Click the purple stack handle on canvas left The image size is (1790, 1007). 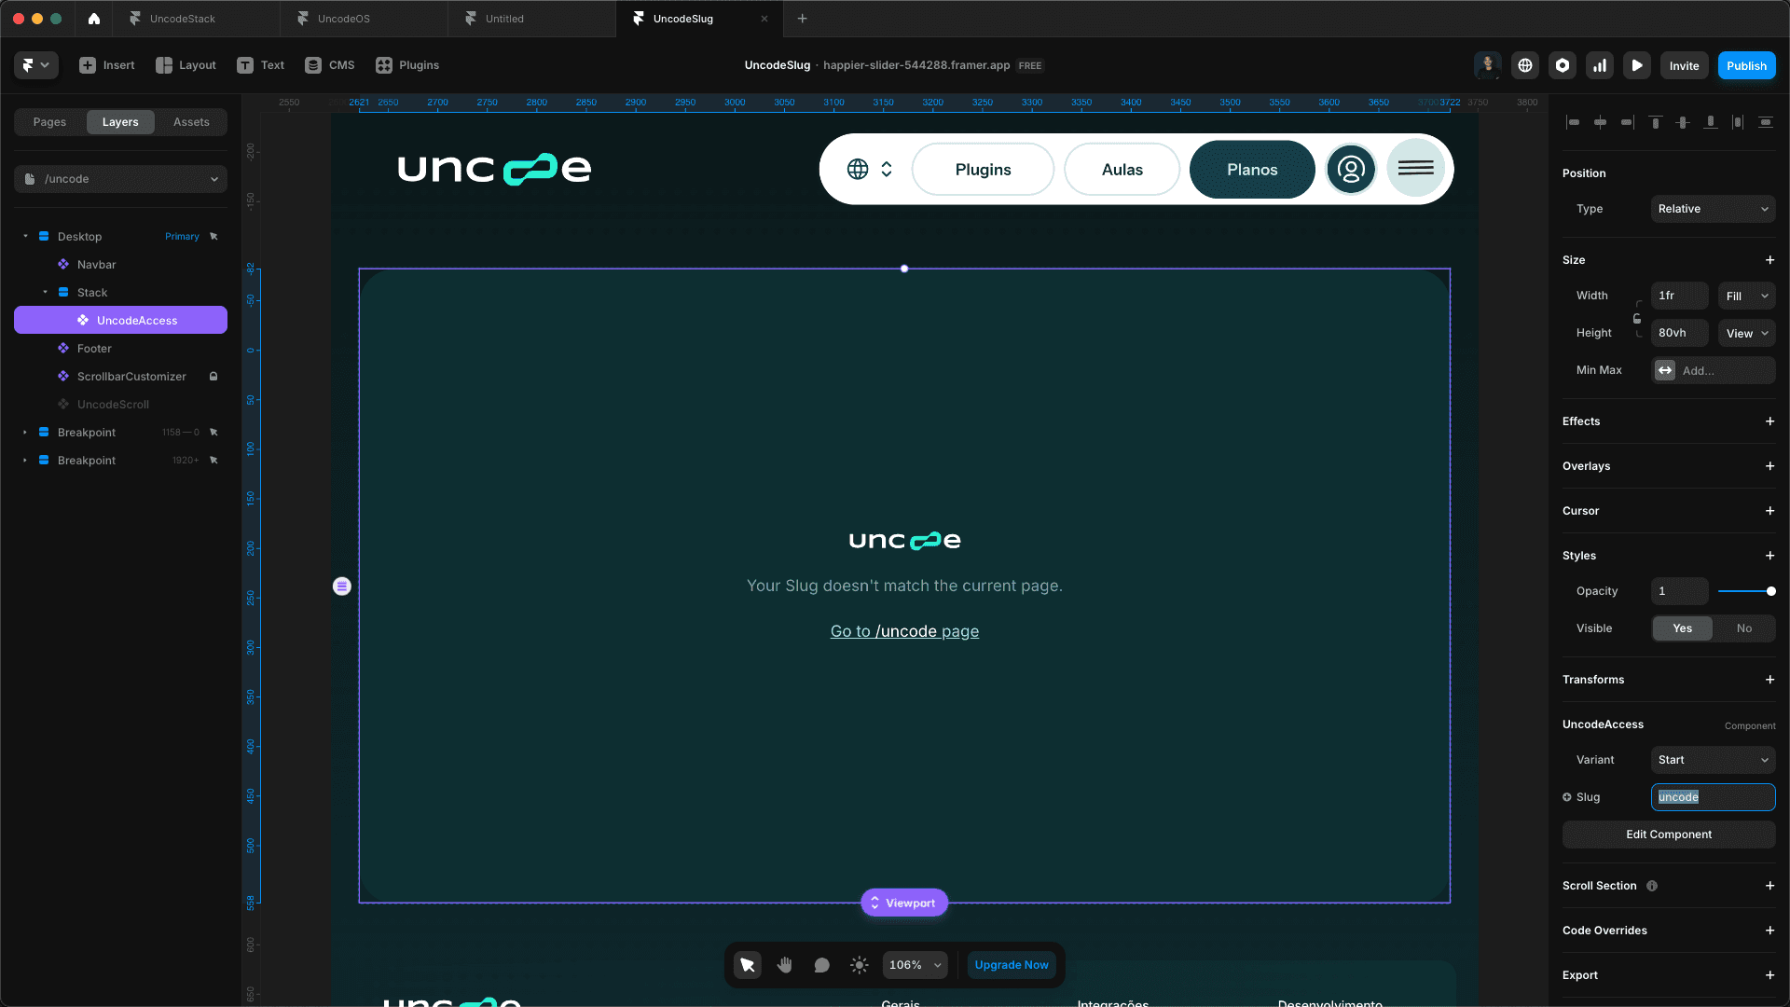tap(342, 586)
